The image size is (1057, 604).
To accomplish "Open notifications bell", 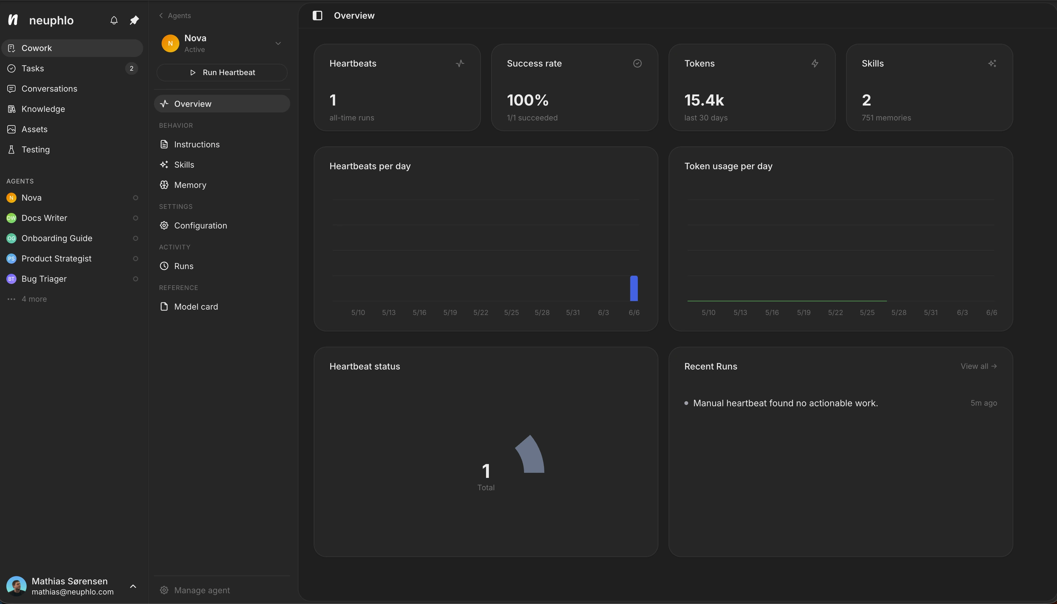I will pyautogui.click(x=114, y=20).
